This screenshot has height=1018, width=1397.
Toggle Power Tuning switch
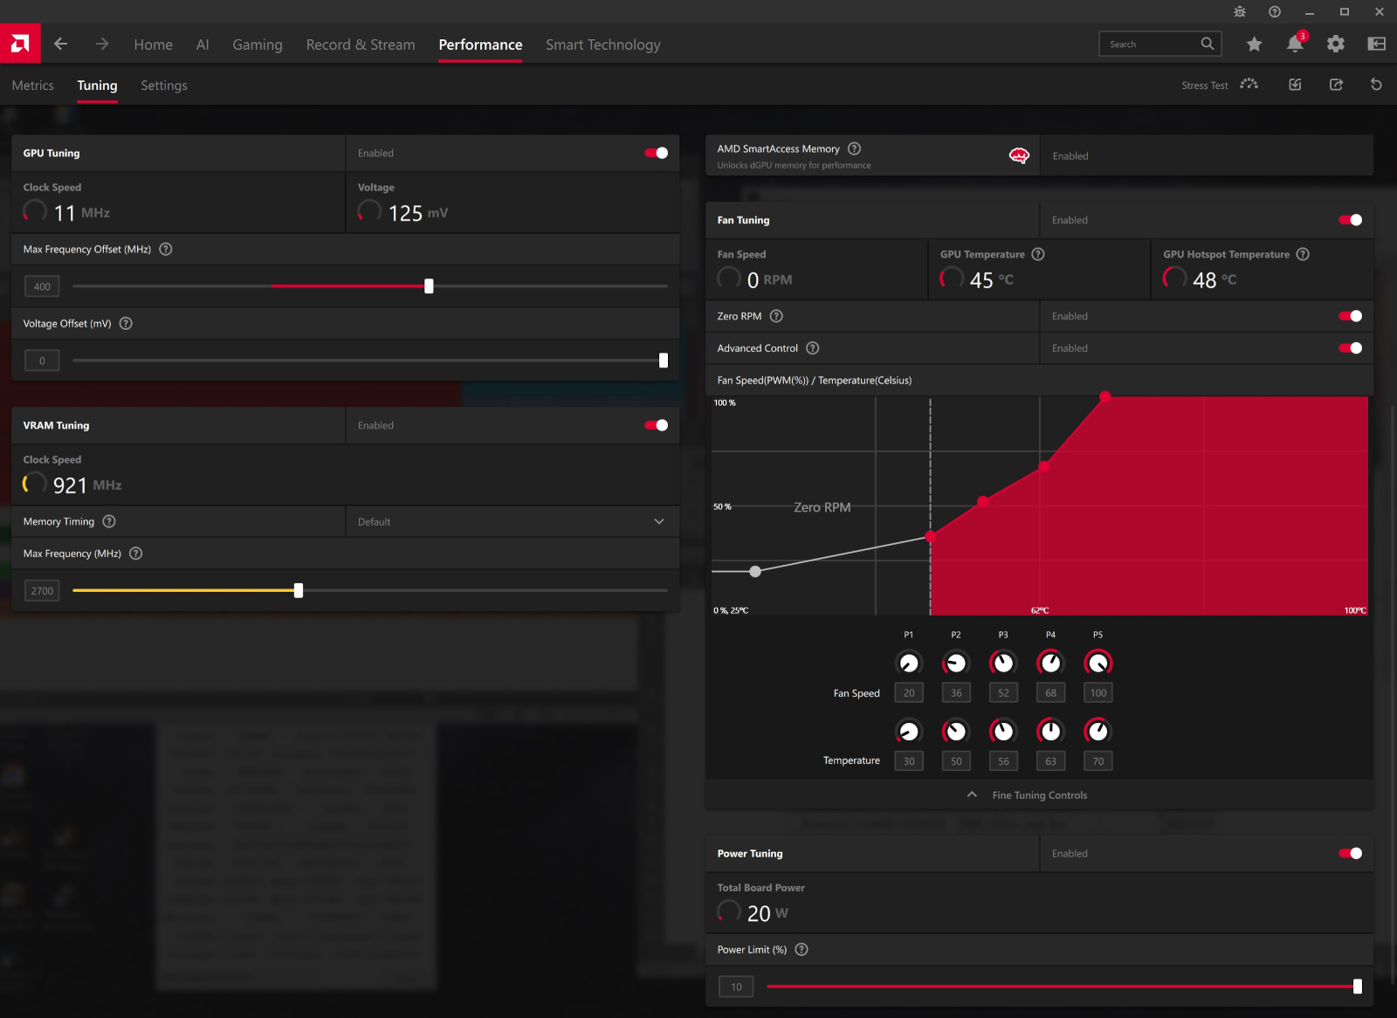(1351, 853)
